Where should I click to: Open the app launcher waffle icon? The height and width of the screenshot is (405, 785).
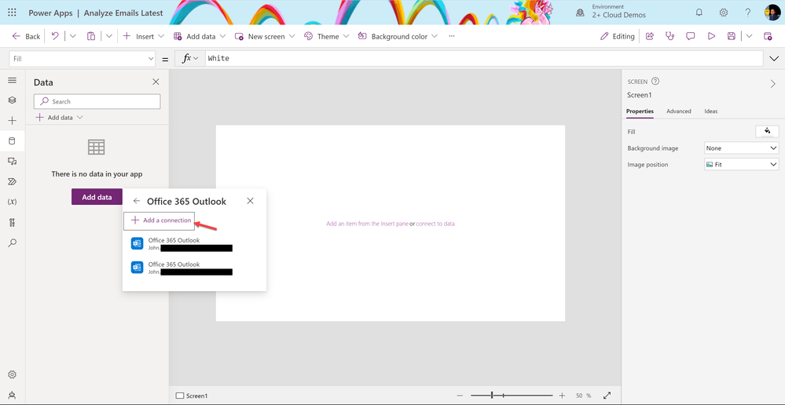coord(12,13)
